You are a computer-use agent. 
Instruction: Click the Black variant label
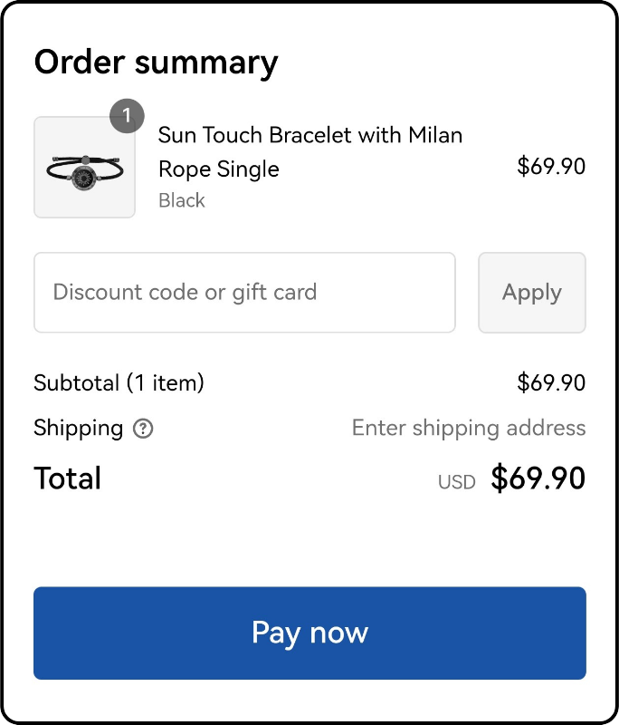click(181, 200)
